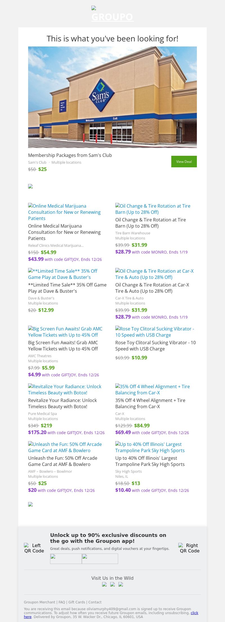The image size is (225, 622).
Task: Open Tire Barn oil change deal title
Action: point(150,223)
